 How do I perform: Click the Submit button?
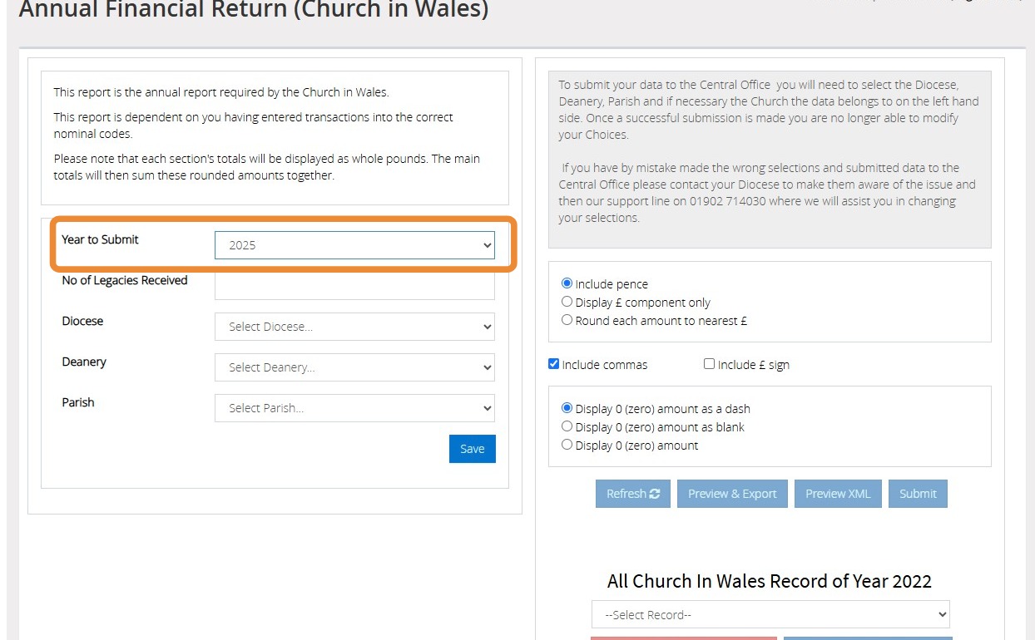click(918, 494)
